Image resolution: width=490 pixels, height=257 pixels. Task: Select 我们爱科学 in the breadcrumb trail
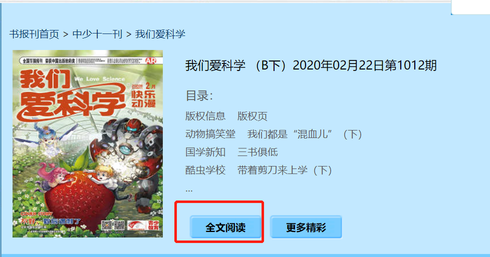click(160, 34)
